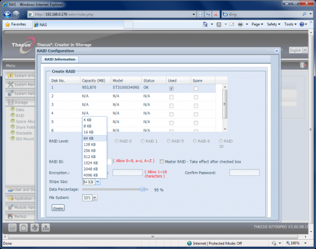The width and height of the screenshot is (316, 249).
Task: Click the browser Forward arrow button
Action: point(16,14)
